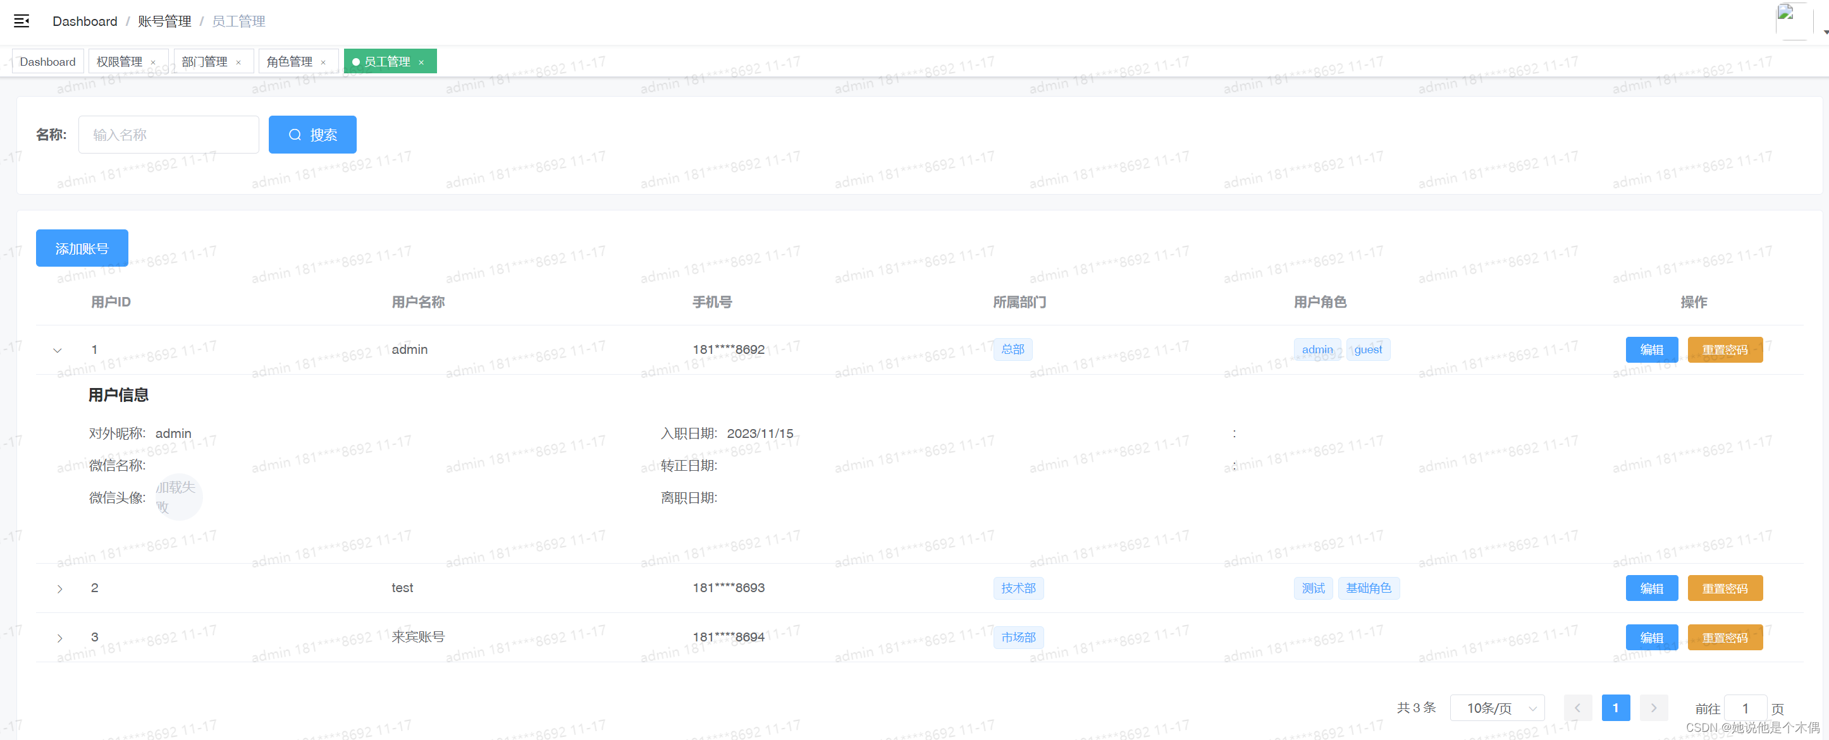The width and height of the screenshot is (1829, 740).
Task: Switch to the Dashboard tab
Action: click(x=47, y=62)
